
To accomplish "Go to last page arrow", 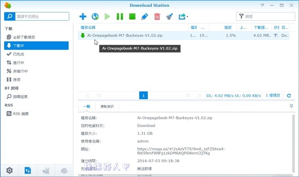I will pyautogui.click(x=199, y=95).
